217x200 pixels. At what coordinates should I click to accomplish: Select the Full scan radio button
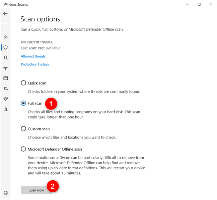23,103
